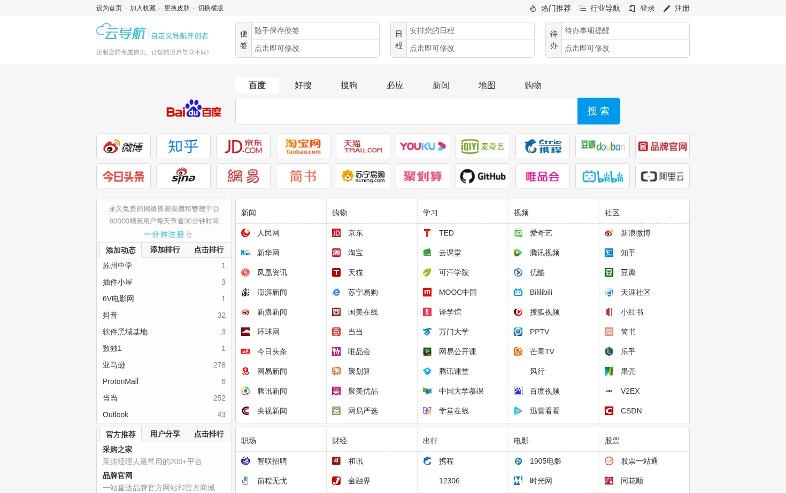Open V2EX link
The image size is (786, 493).
click(x=630, y=391)
